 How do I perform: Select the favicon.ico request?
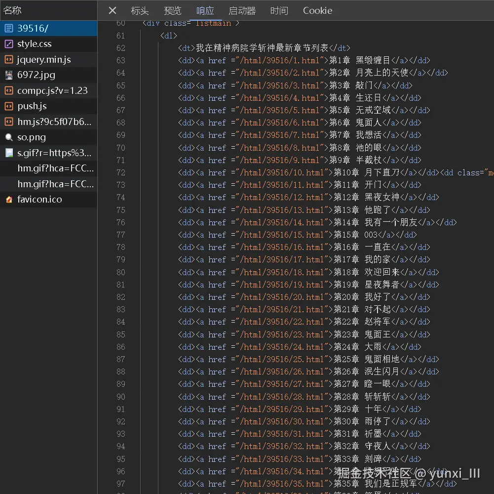tap(48, 200)
